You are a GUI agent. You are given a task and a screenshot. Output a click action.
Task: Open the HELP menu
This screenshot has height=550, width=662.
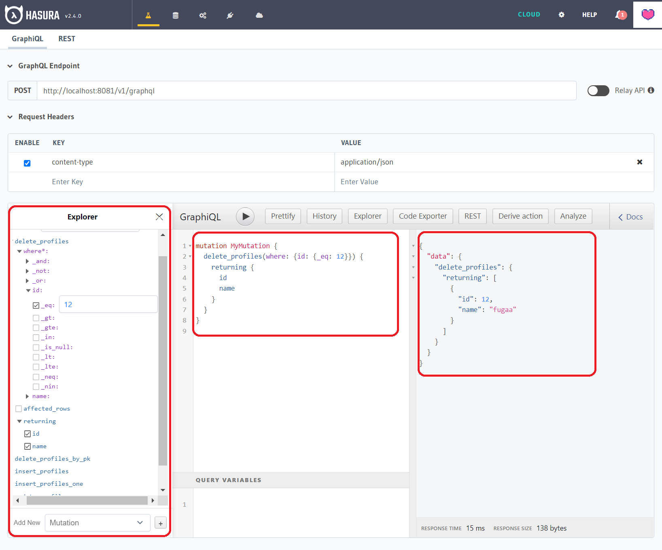tap(589, 15)
